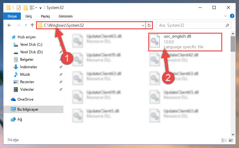Click the Properties quick access toolbar icon
239x148 pixels.
point(19,7)
